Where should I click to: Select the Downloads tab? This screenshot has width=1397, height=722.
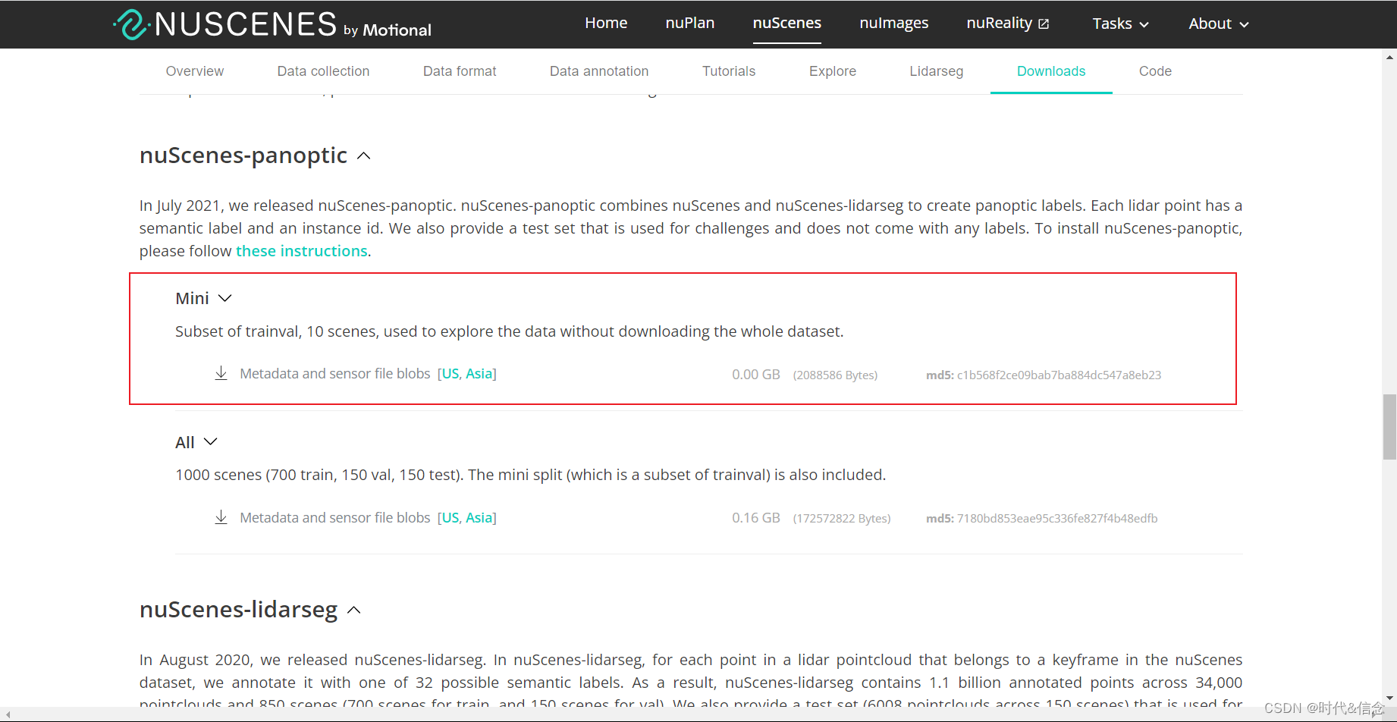tap(1051, 71)
